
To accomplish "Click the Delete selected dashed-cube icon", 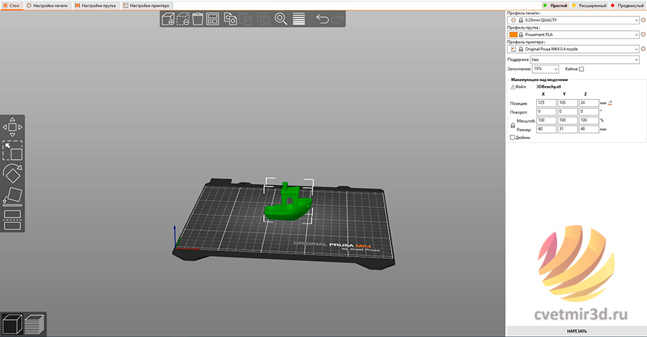I will (x=183, y=19).
